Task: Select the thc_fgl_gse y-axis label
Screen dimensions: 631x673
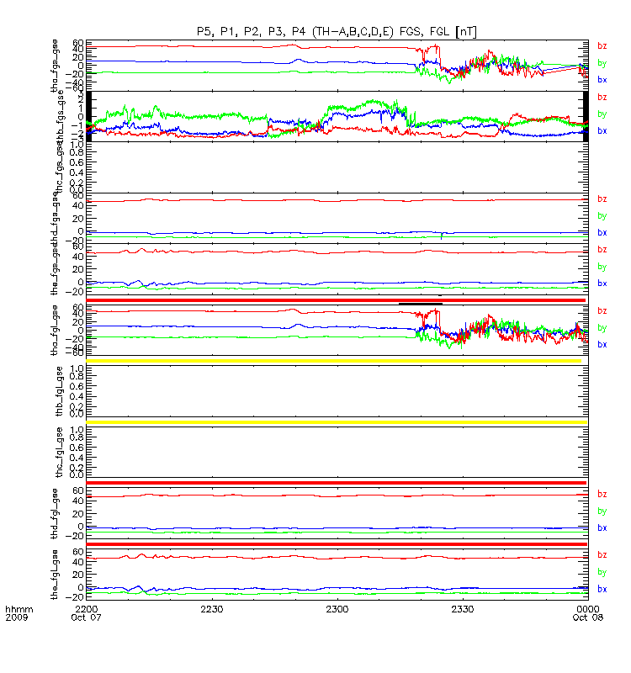Action: (x=60, y=452)
